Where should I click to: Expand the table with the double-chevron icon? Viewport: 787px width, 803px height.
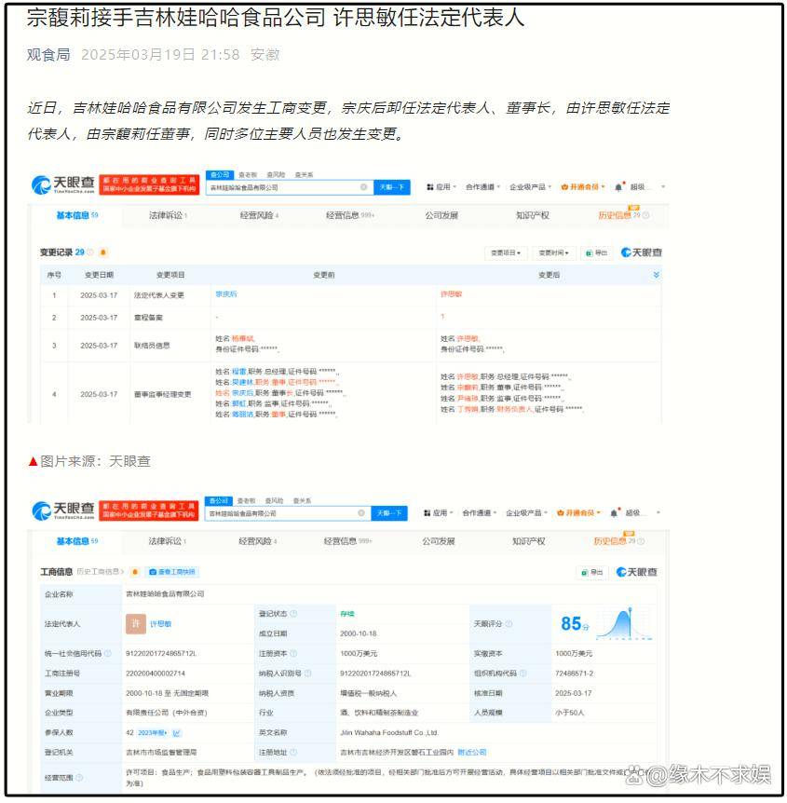tap(656, 275)
